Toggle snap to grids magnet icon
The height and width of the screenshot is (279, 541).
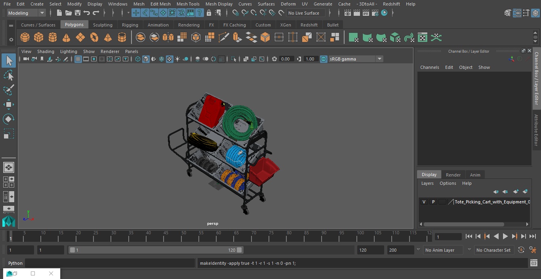click(x=236, y=13)
